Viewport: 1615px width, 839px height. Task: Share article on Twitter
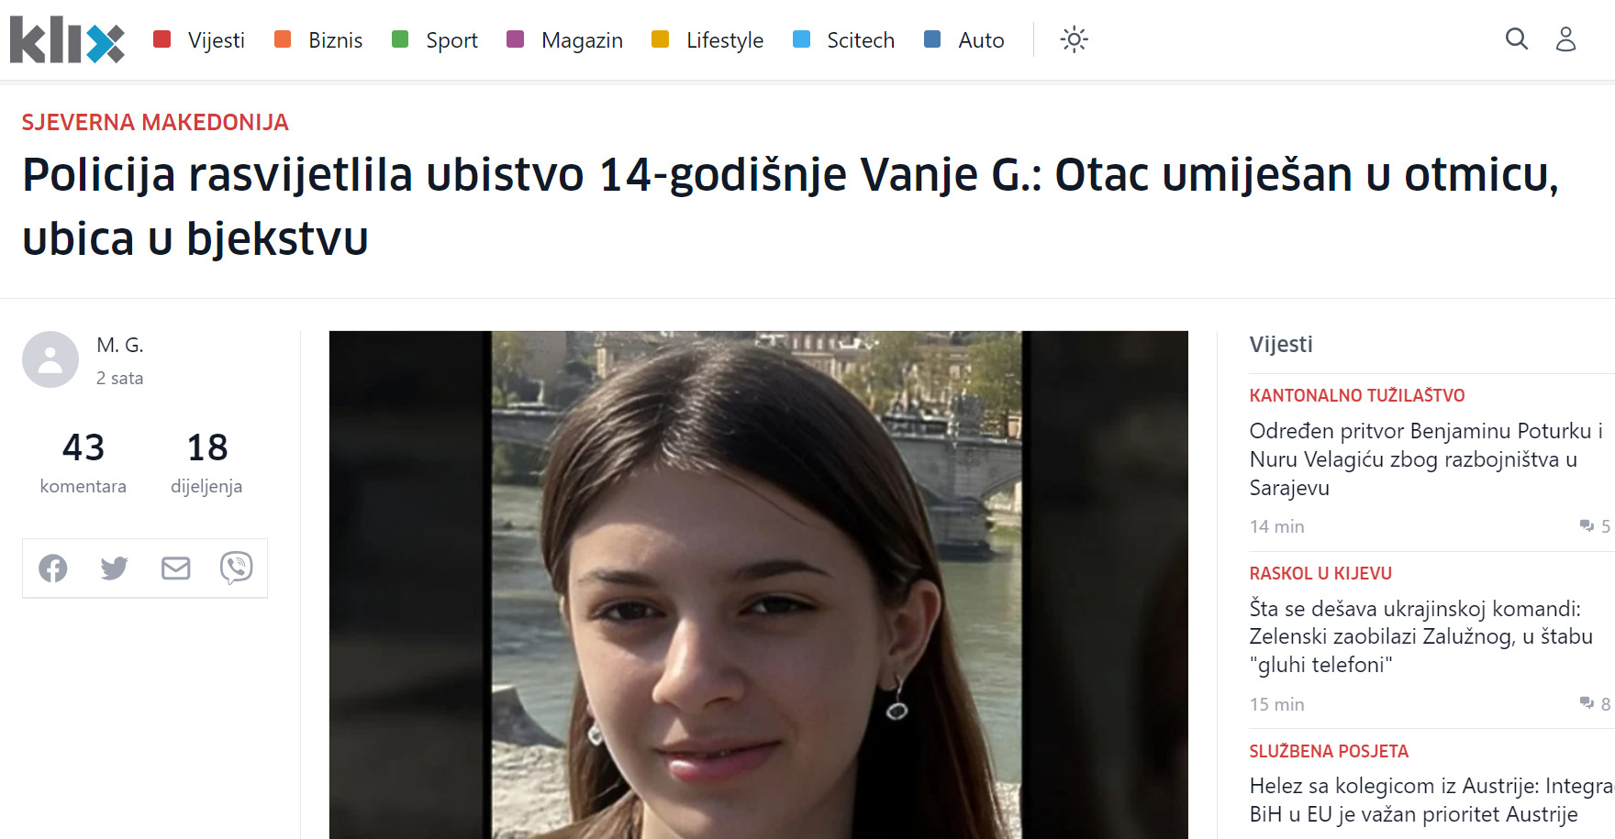(x=114, y=569)
